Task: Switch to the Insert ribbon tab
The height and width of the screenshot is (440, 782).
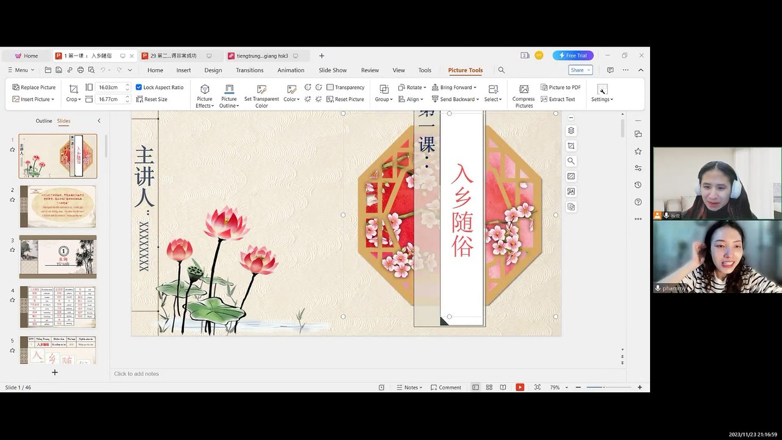Action: tap(184, 70)
